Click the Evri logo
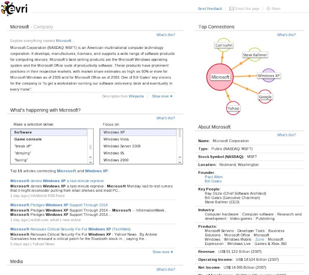Viewport: 309px width, 275px height. 14,8
